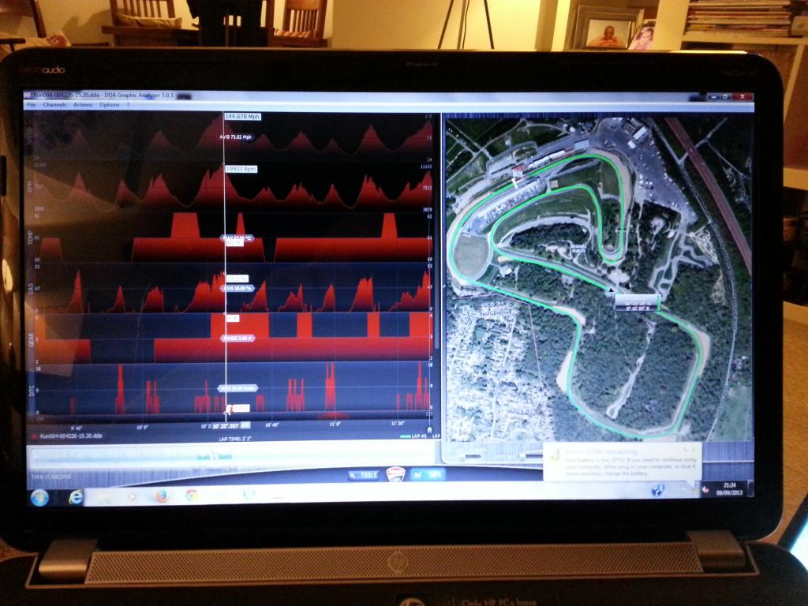Click the Brands Hatch map label
Screen dimensions: 808x606
click(578, 249)
